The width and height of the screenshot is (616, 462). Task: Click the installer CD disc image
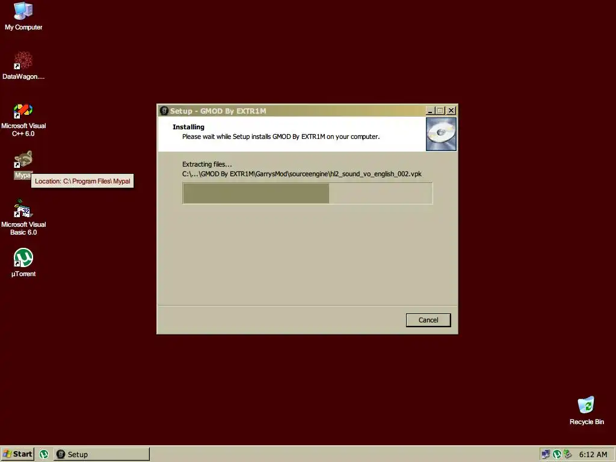441,134
